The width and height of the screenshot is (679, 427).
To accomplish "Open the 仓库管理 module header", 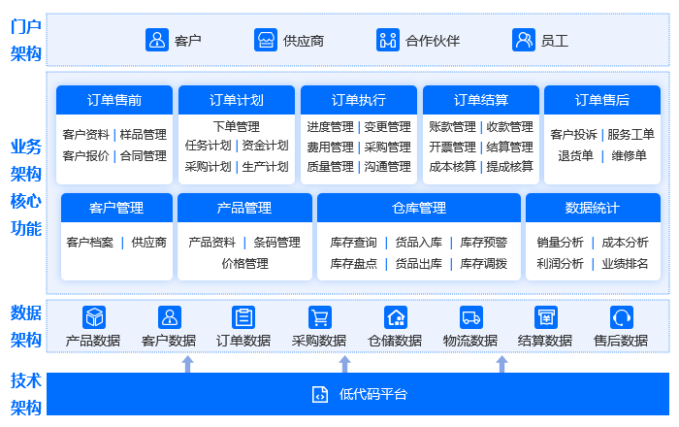I will tap(419, 208).
